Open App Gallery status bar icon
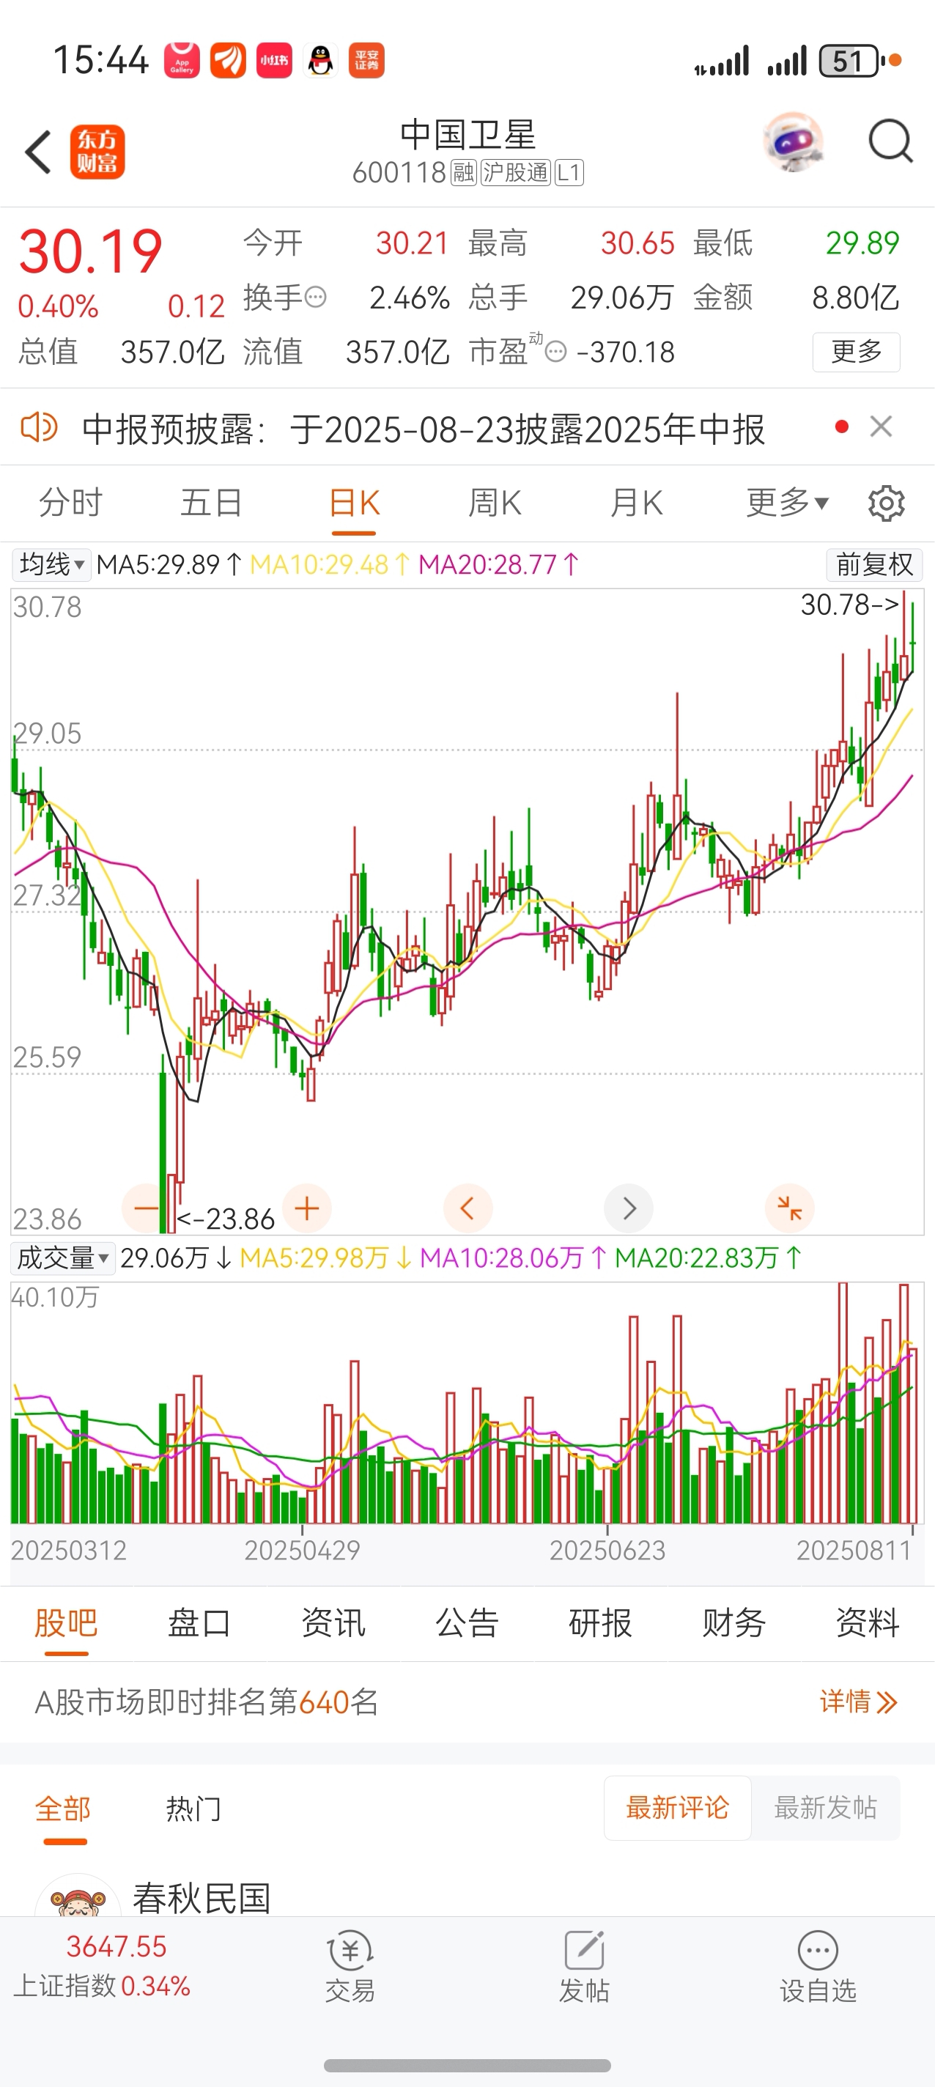The width and height of the screenshot is (935, 2087). 182,60
